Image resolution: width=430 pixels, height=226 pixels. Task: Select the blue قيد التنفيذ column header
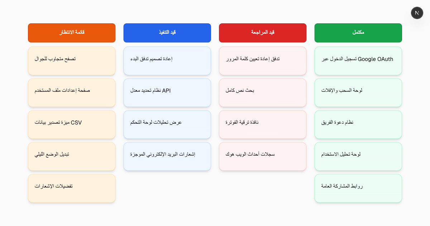click(167, 33)
